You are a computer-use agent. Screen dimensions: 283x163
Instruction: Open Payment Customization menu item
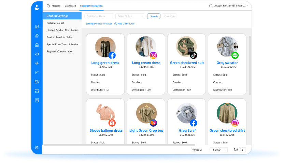coord(60,51)
